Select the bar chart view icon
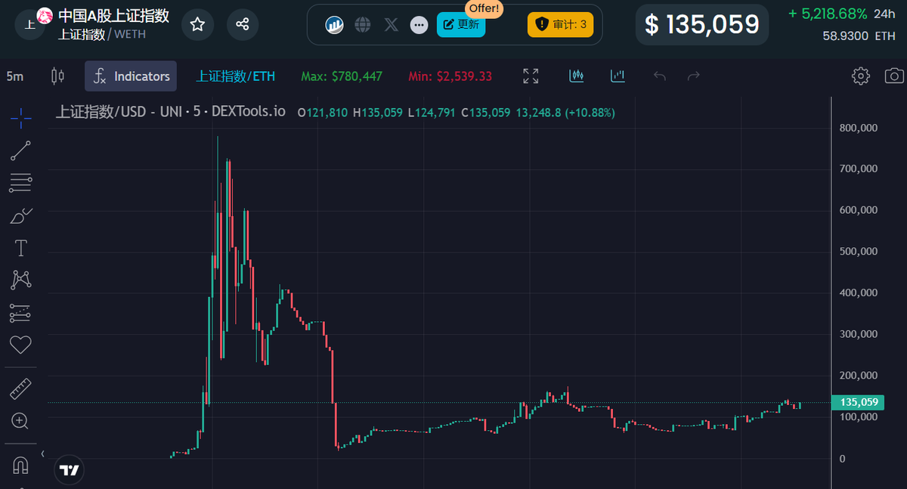Screen dimensions: 907x489 (x=618, y=76)
